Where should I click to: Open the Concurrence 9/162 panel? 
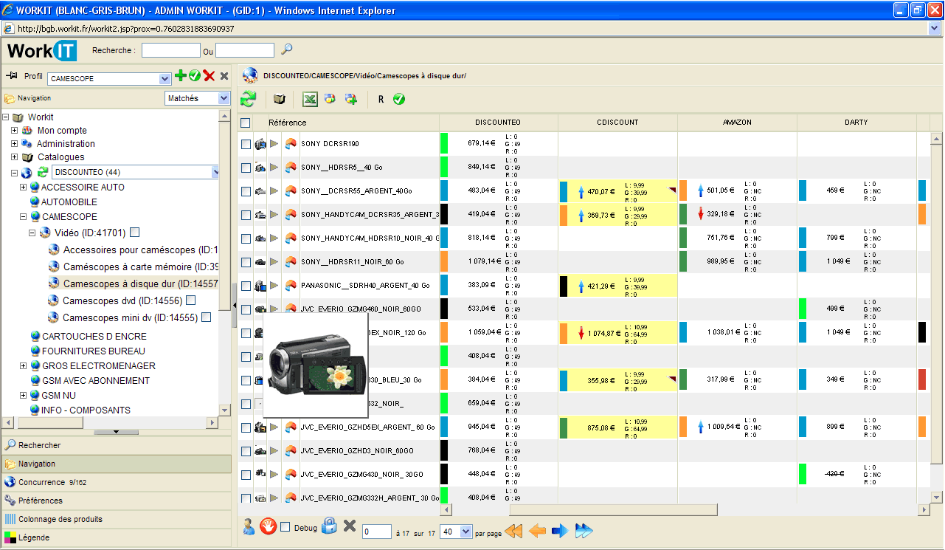pyautogui.click(x=116, y=482)
